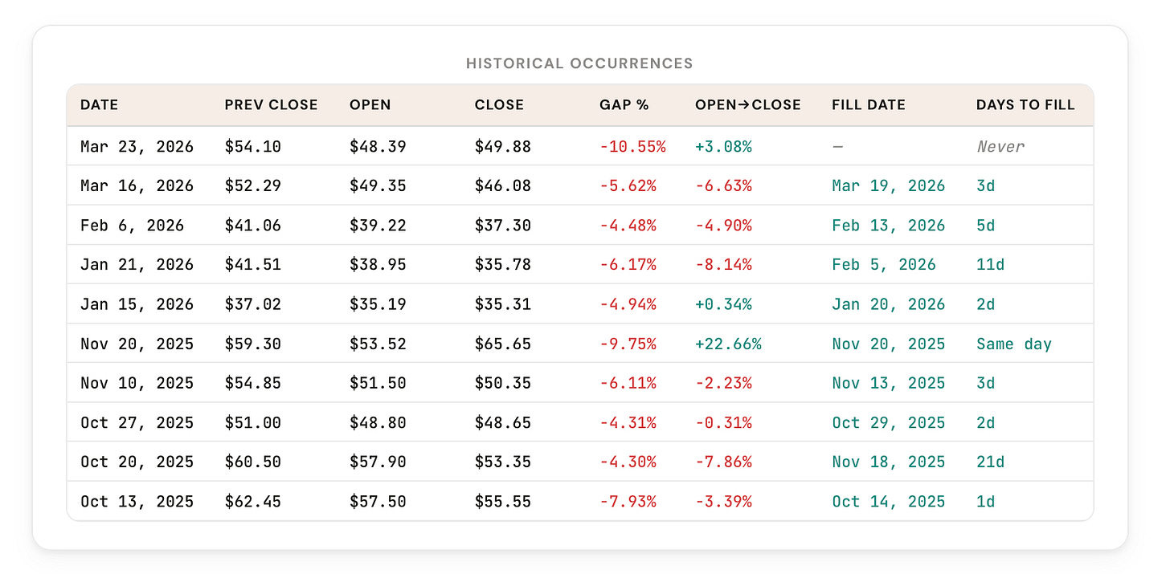Click the FILL DATE column header
Image resolution: width=1170 pixels, height=574 pixels.
(869, 104)
